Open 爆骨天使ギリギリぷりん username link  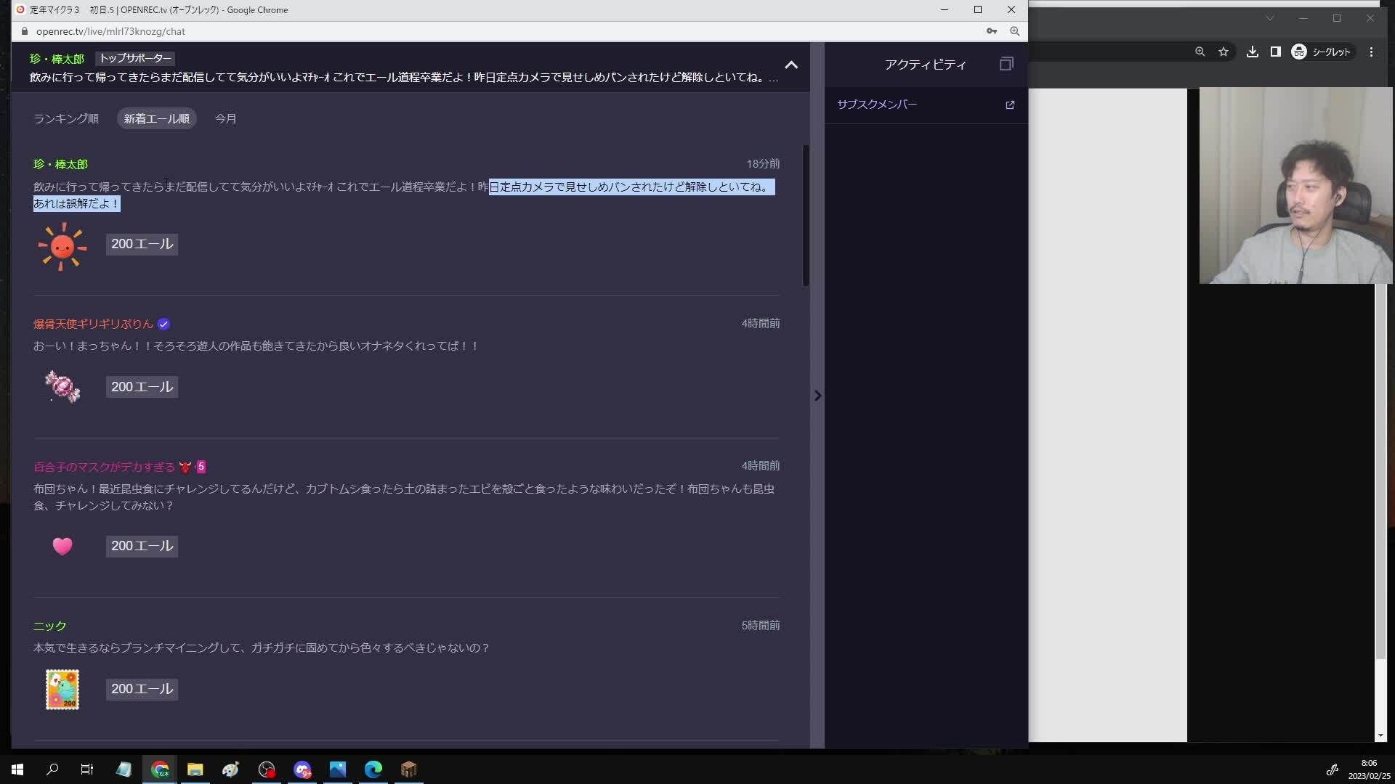(93, 324)
